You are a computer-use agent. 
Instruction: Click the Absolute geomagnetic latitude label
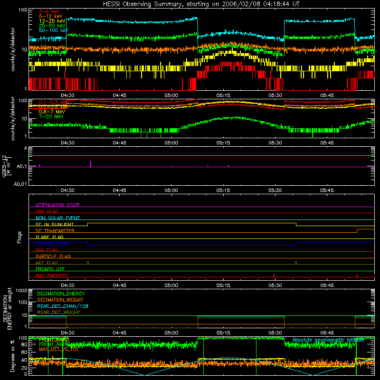328,340
